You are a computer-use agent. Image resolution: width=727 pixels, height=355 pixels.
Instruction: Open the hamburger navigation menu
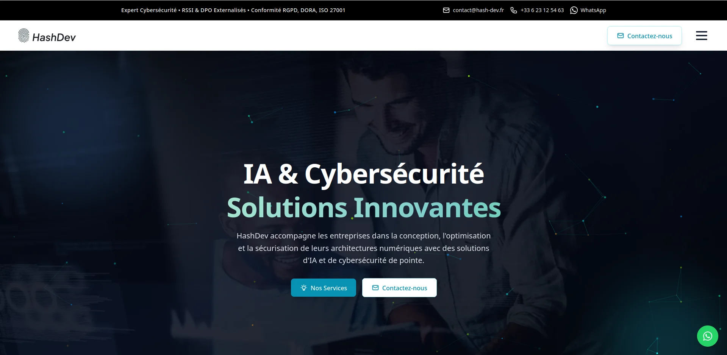coord(701,36)
